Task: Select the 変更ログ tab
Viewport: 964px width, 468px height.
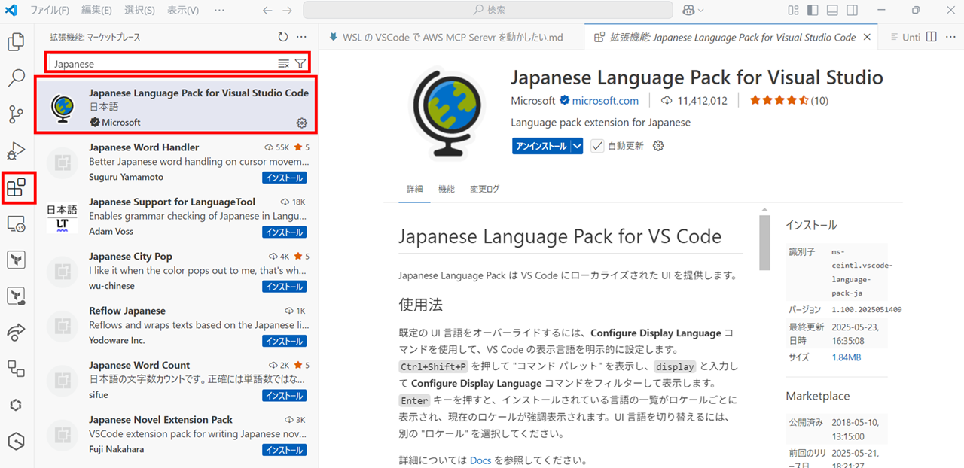Action: point(484,189)
